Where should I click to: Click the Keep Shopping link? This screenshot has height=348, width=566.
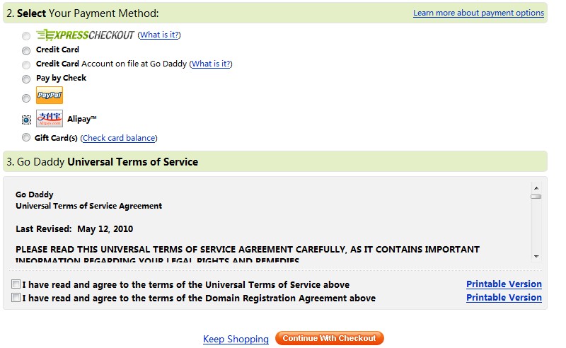tap(236, 339)
